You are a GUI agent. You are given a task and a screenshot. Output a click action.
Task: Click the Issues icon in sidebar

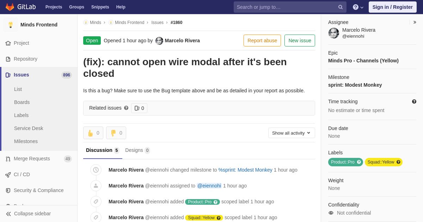pos(8,75)
